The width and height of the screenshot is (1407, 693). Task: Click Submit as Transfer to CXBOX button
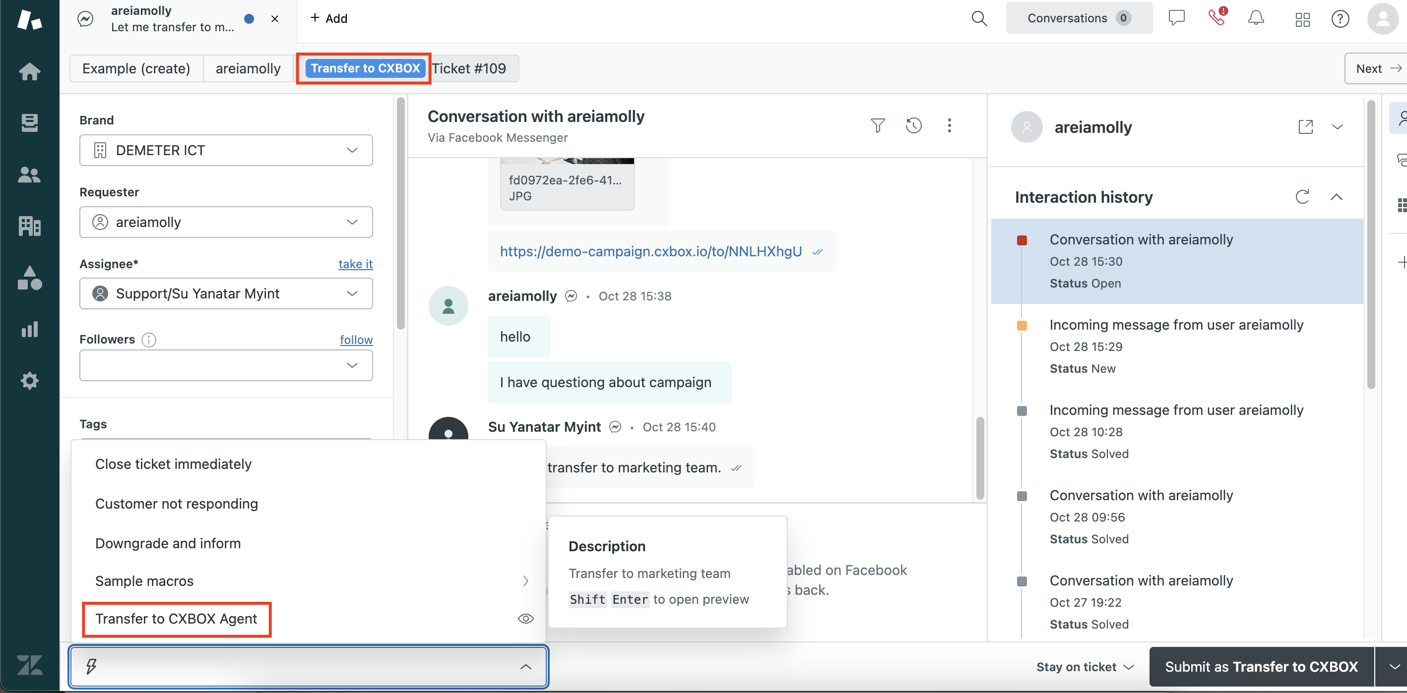coord(1261,667)
